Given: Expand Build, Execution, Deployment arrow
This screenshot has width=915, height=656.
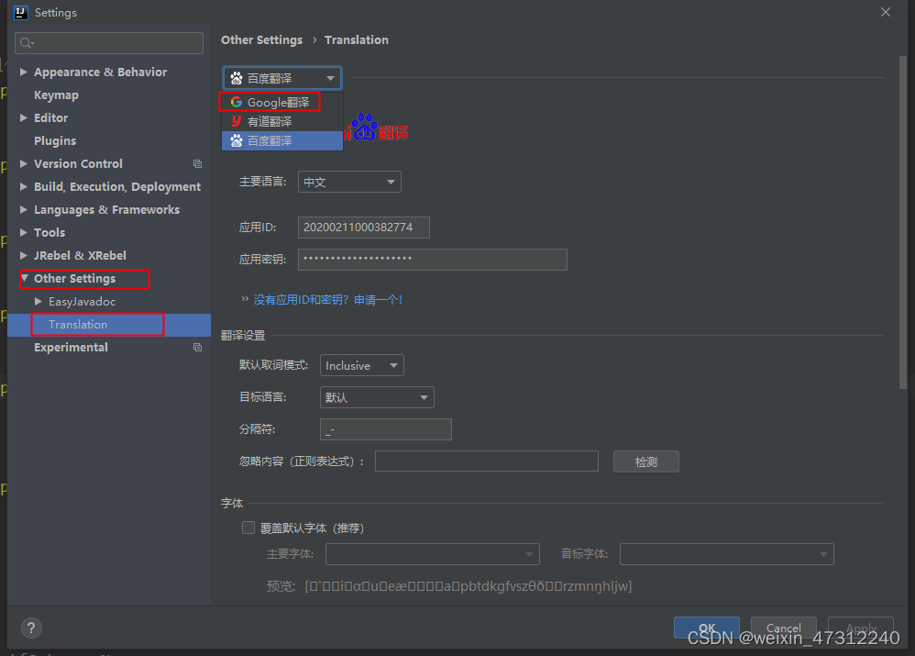Looking at the screenshot, I should pos(24,187).
